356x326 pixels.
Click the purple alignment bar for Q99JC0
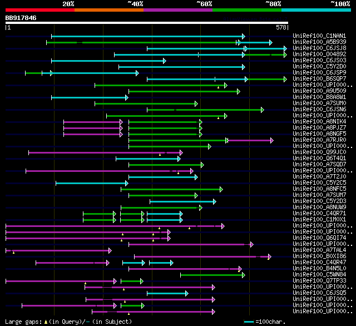[x=106, y=153]
